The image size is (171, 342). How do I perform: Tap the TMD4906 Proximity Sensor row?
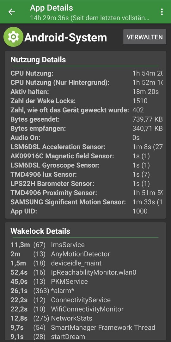[x=87, y=193]
